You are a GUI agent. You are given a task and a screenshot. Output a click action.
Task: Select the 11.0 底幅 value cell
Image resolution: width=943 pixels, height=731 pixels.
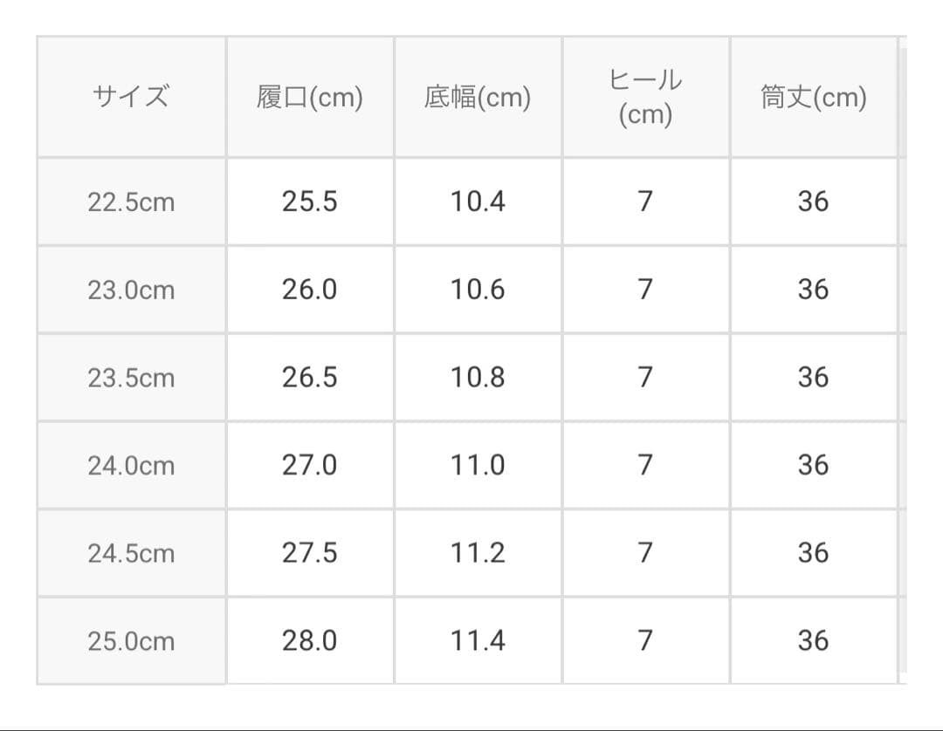478,465
